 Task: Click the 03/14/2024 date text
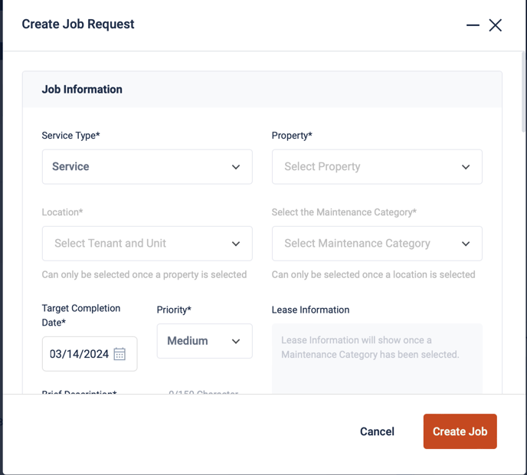(x=80, y=354)
